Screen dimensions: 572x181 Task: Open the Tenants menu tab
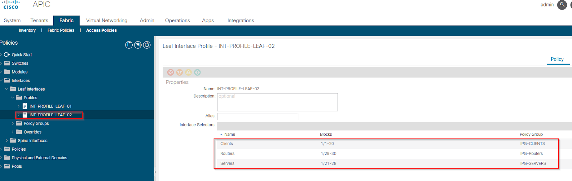click(39, 20)
